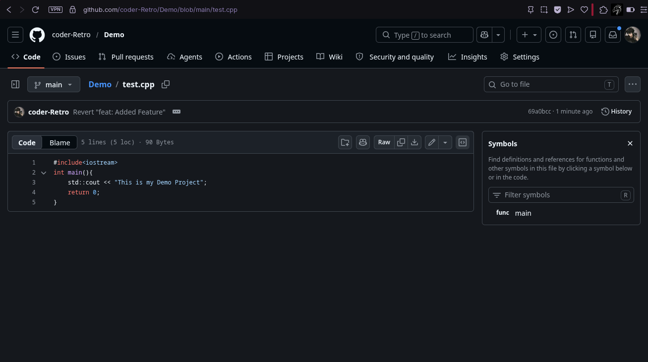Go to the Actions tab
Image resolution: width=648 pixels, height=362 pixels.
pos(233,57)
